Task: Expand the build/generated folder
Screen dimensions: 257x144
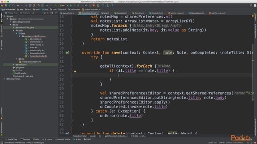Action: coord(10,22)
